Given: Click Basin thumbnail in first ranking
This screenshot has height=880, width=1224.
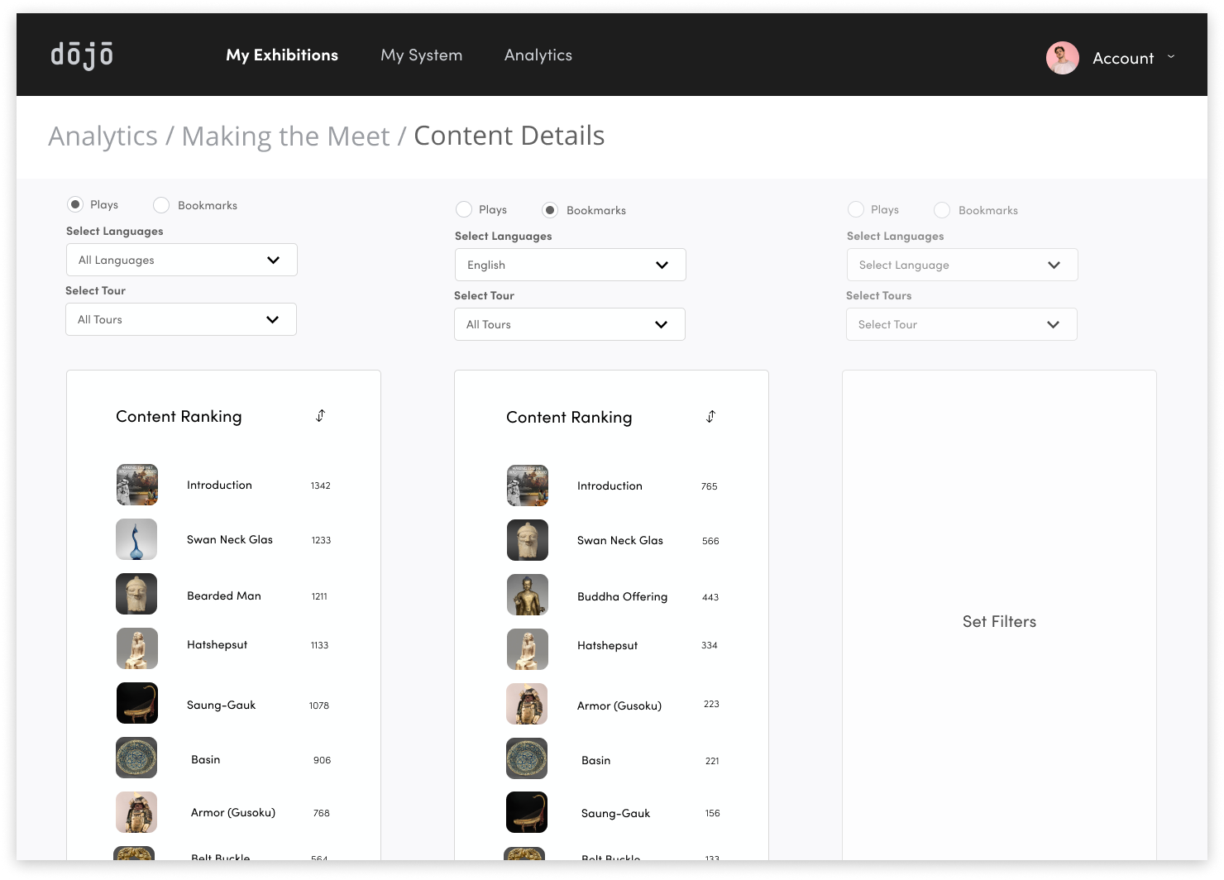Looking at the screenshot, I should pos(136,758).
